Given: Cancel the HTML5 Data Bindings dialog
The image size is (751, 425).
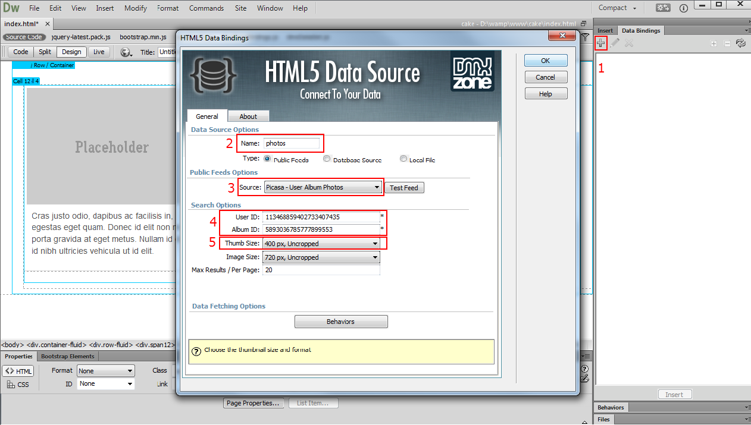Looking at the screenshot, I should (x=546, y=77).
